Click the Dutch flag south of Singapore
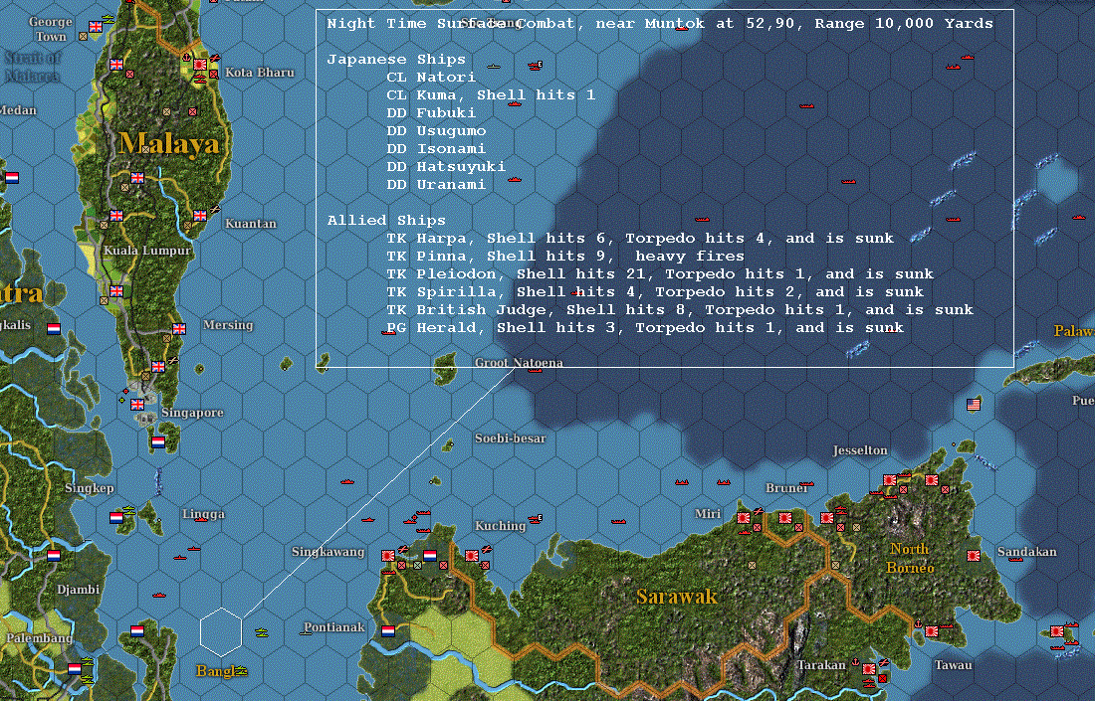The height and width of the screenshot is (701, 1095). (x=158, y=442)
